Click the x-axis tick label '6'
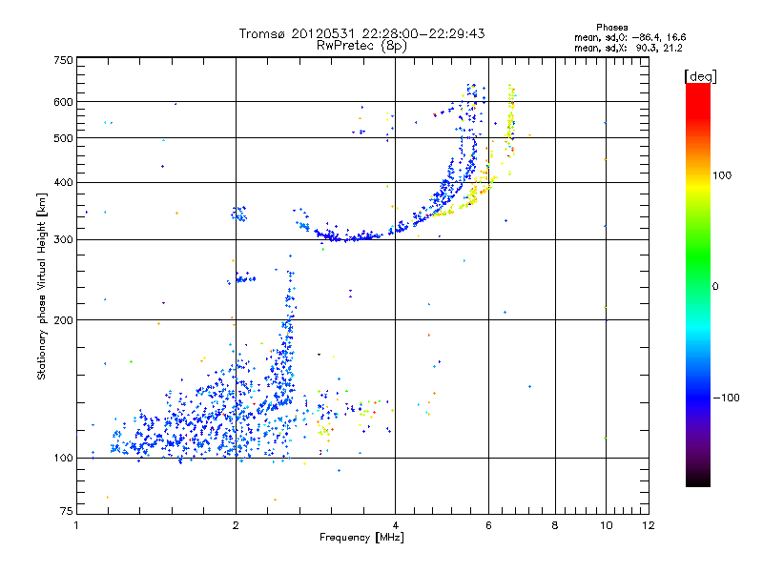The width and height of the screenshot is (763, 572). (488, 525)
